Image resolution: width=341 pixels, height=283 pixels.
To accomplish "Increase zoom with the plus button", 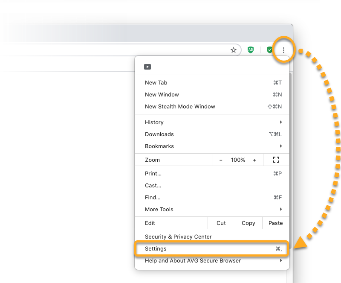I will [x=254, y=160].
